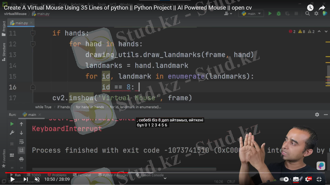
Task: Exit full screen mode
Action: [x=319, y=179]
